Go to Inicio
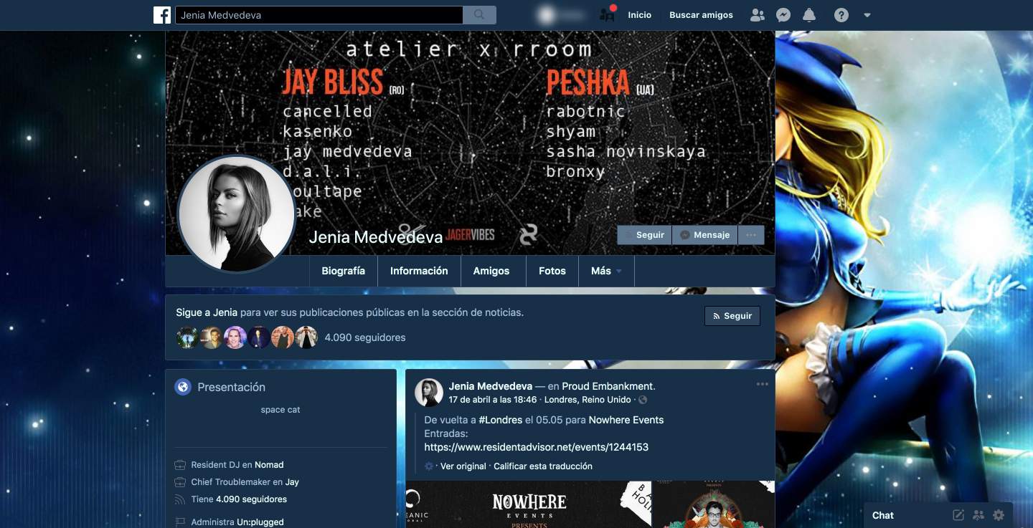The image size is (1033, 528). (x=640, y=15)
